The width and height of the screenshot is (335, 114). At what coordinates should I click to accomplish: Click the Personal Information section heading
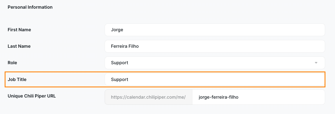coord(30,7)
